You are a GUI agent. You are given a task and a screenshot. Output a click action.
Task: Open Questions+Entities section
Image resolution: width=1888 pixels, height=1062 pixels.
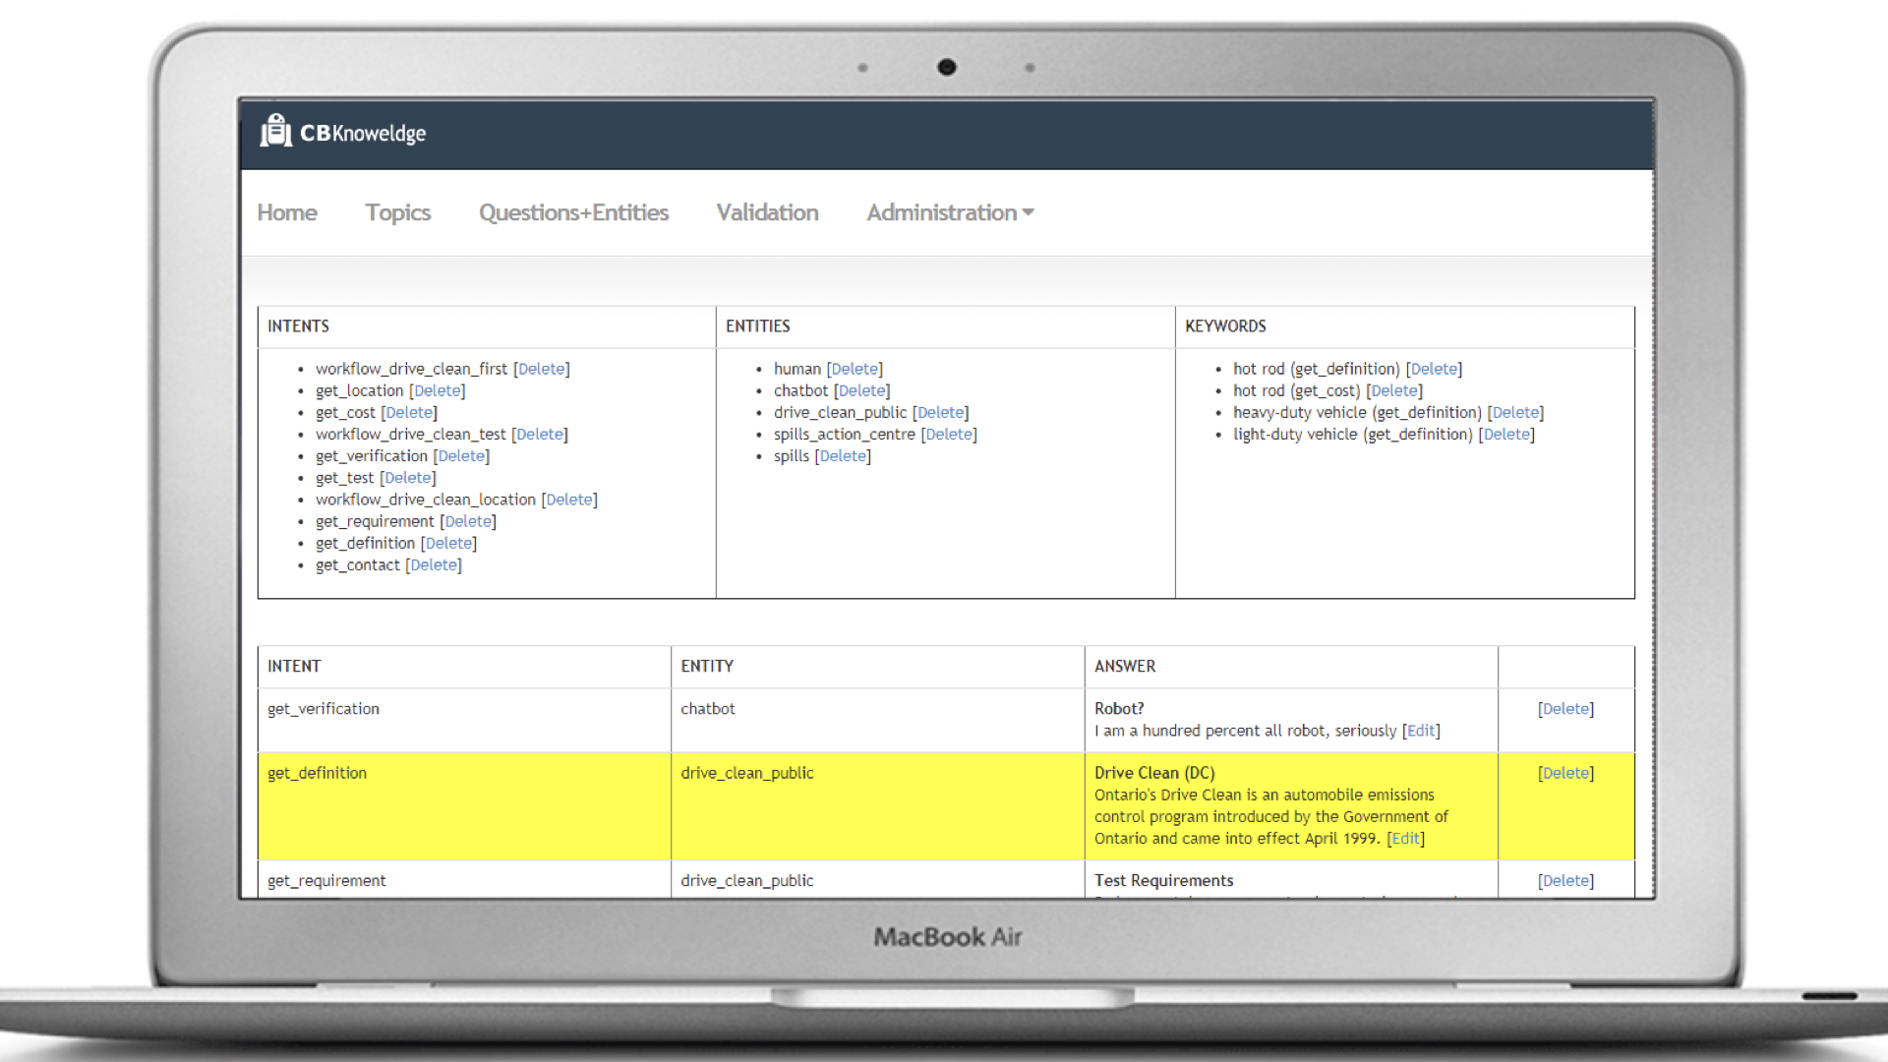coord(573,212)
